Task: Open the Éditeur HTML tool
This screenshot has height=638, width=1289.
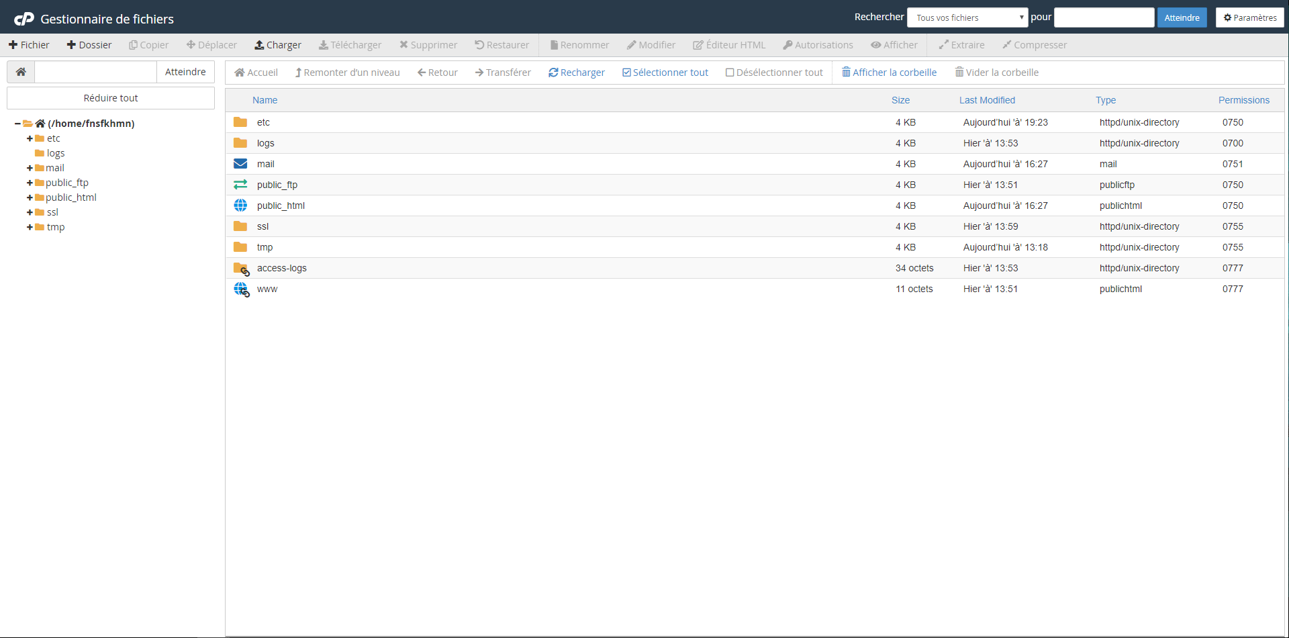Action: point(729,45)
